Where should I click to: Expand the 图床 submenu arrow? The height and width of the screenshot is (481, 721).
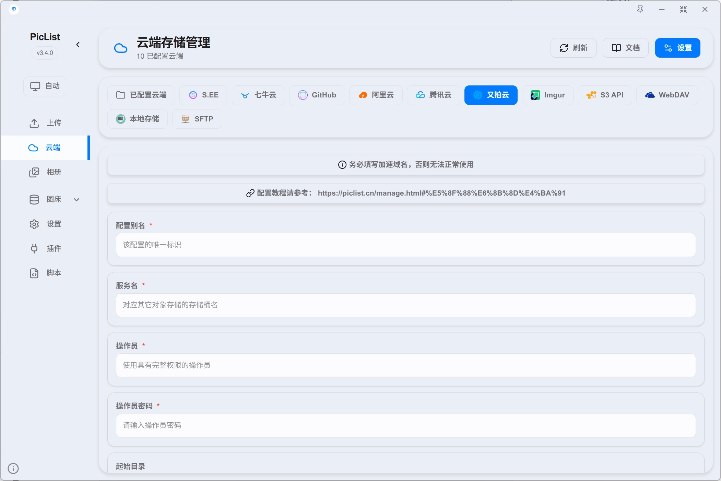(77, 199)
